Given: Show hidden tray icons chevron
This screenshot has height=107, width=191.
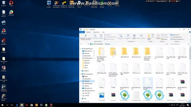Looking at the screenshot, I should (170, 105).
